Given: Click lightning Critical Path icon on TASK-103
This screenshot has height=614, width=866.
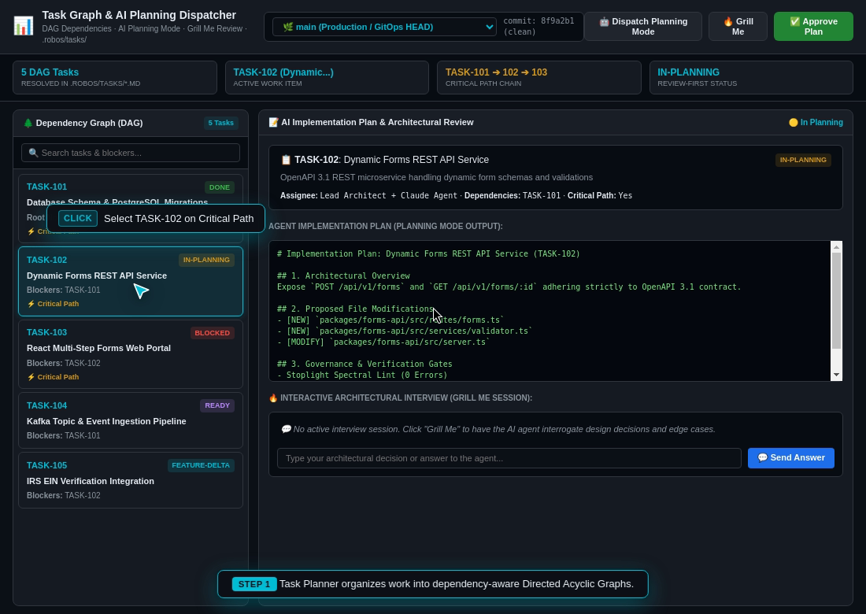Looking at the screenshot, I should click(x=31, y=377).
